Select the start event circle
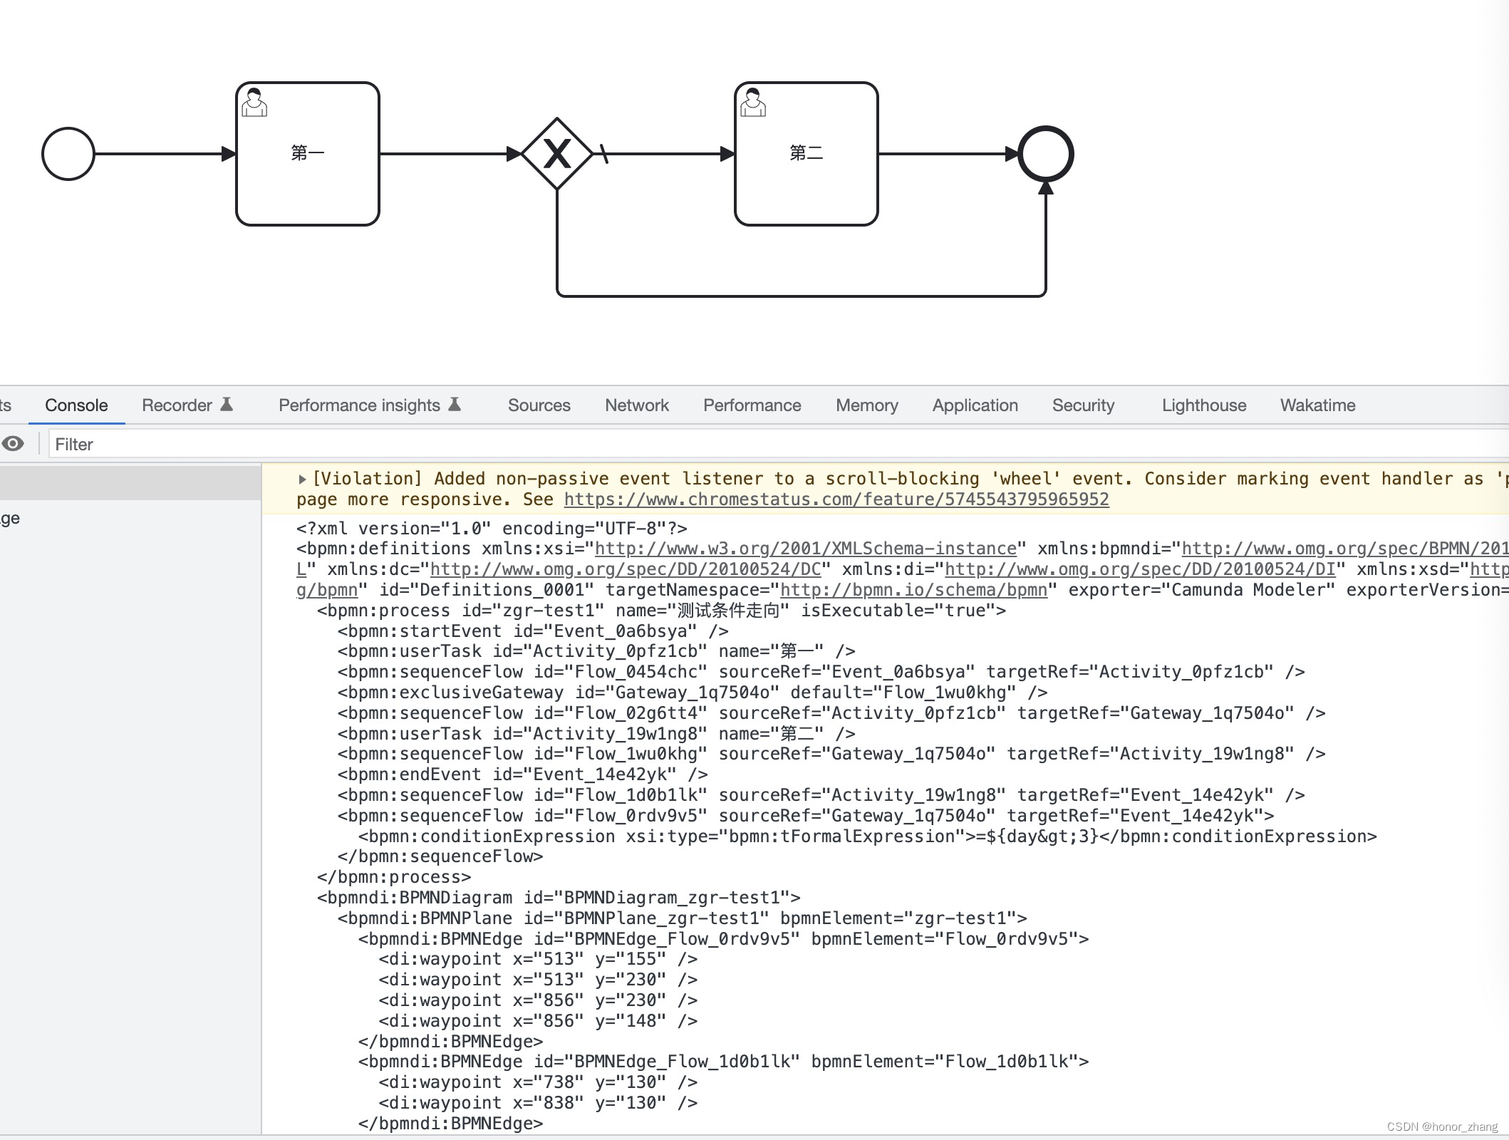The width and height of the screenshot is (1509, 1140). (68, 152)
